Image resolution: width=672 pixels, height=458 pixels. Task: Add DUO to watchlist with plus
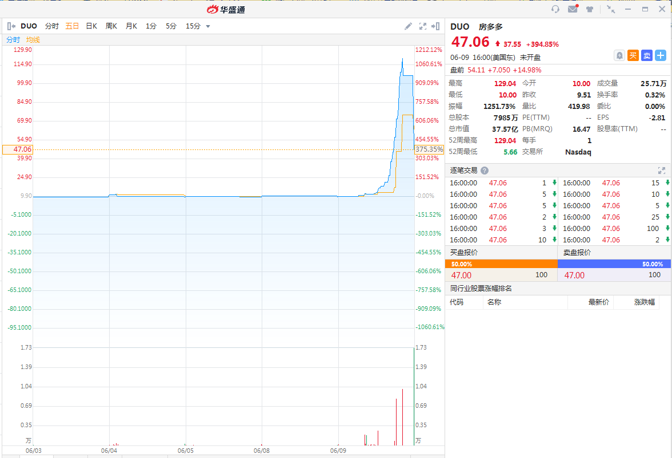click(661, 55)
